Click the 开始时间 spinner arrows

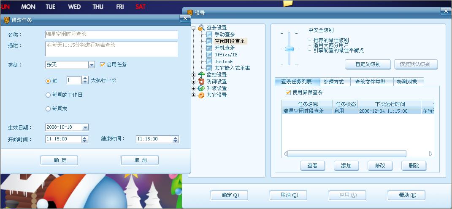click(x=85, y=139)
